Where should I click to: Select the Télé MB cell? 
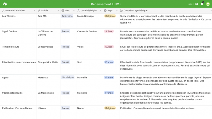coord(49,21)
